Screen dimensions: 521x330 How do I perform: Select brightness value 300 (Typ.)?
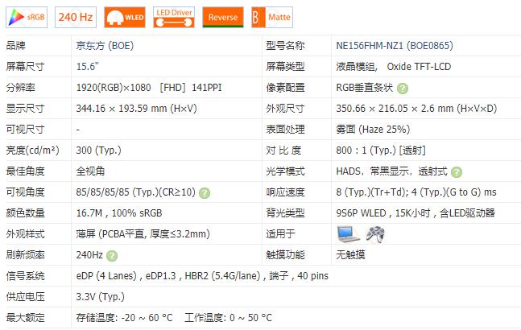coord(99,150)
